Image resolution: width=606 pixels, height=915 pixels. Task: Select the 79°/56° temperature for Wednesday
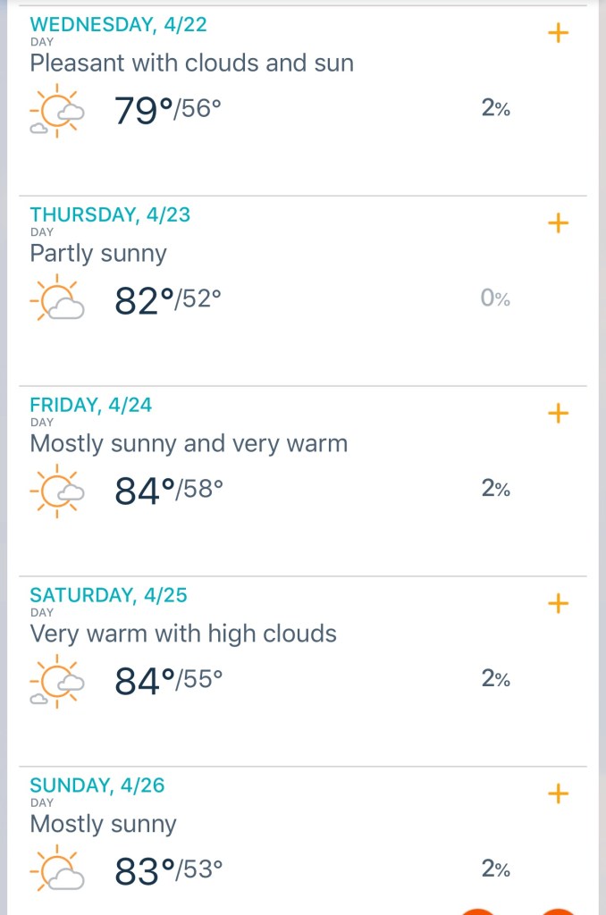click(168, 110)
